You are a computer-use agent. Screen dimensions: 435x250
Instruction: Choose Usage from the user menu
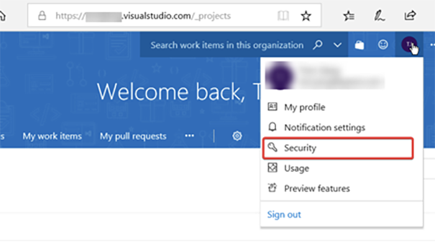[296, 168]
